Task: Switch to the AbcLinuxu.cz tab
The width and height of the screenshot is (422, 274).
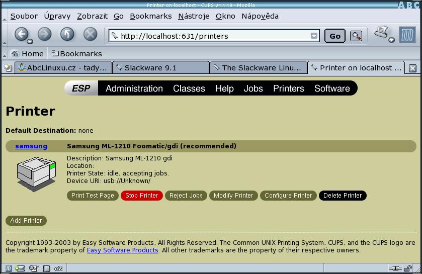Action: 63,68
